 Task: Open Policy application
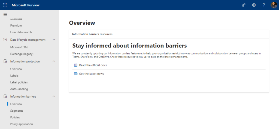point(22,124)
